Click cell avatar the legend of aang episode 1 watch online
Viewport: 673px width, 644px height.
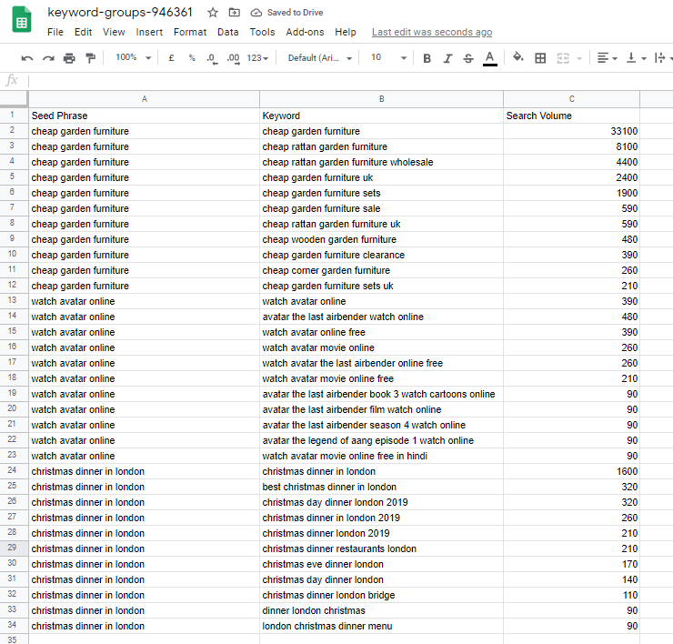(382, 440)
